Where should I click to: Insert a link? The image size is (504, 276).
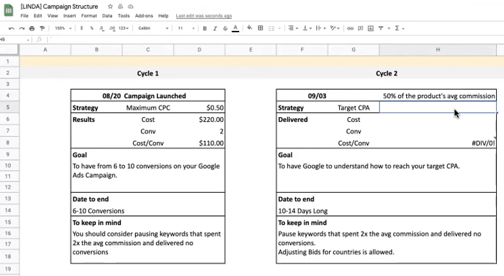click(x=350, y=29)
